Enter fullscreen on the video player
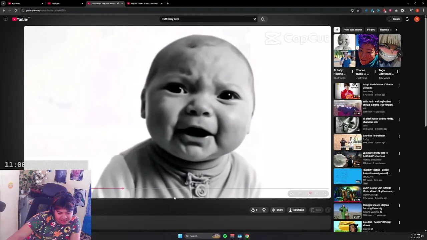The height and width of the screenshot is (240, 427). 324,194
